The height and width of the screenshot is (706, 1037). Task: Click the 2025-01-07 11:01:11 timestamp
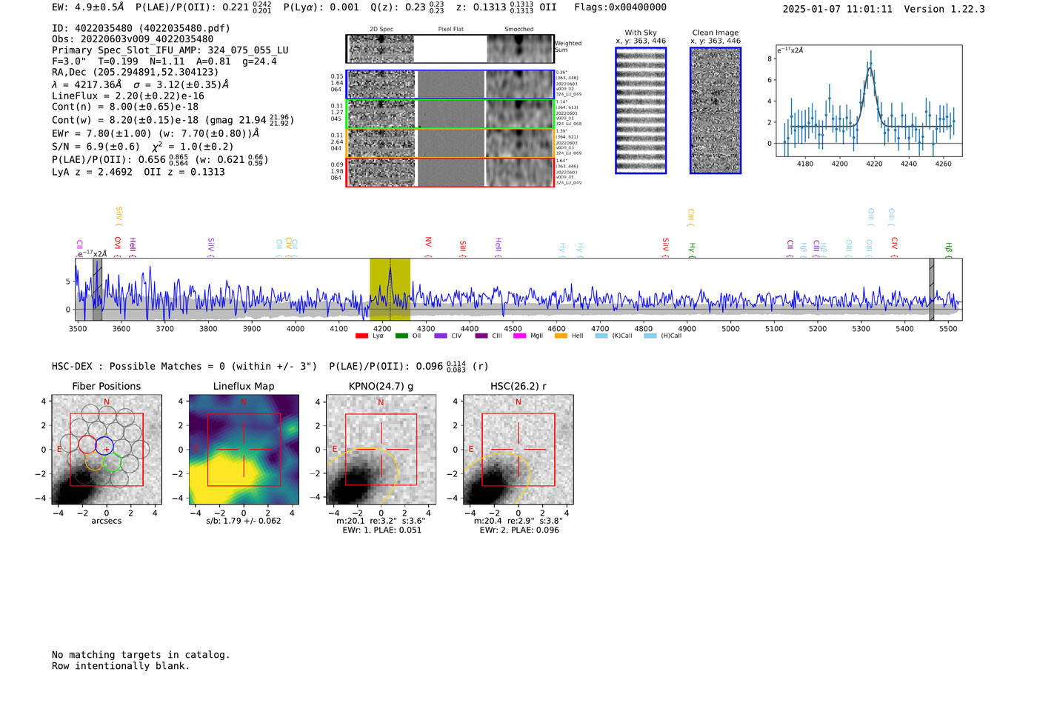(838, 9)
